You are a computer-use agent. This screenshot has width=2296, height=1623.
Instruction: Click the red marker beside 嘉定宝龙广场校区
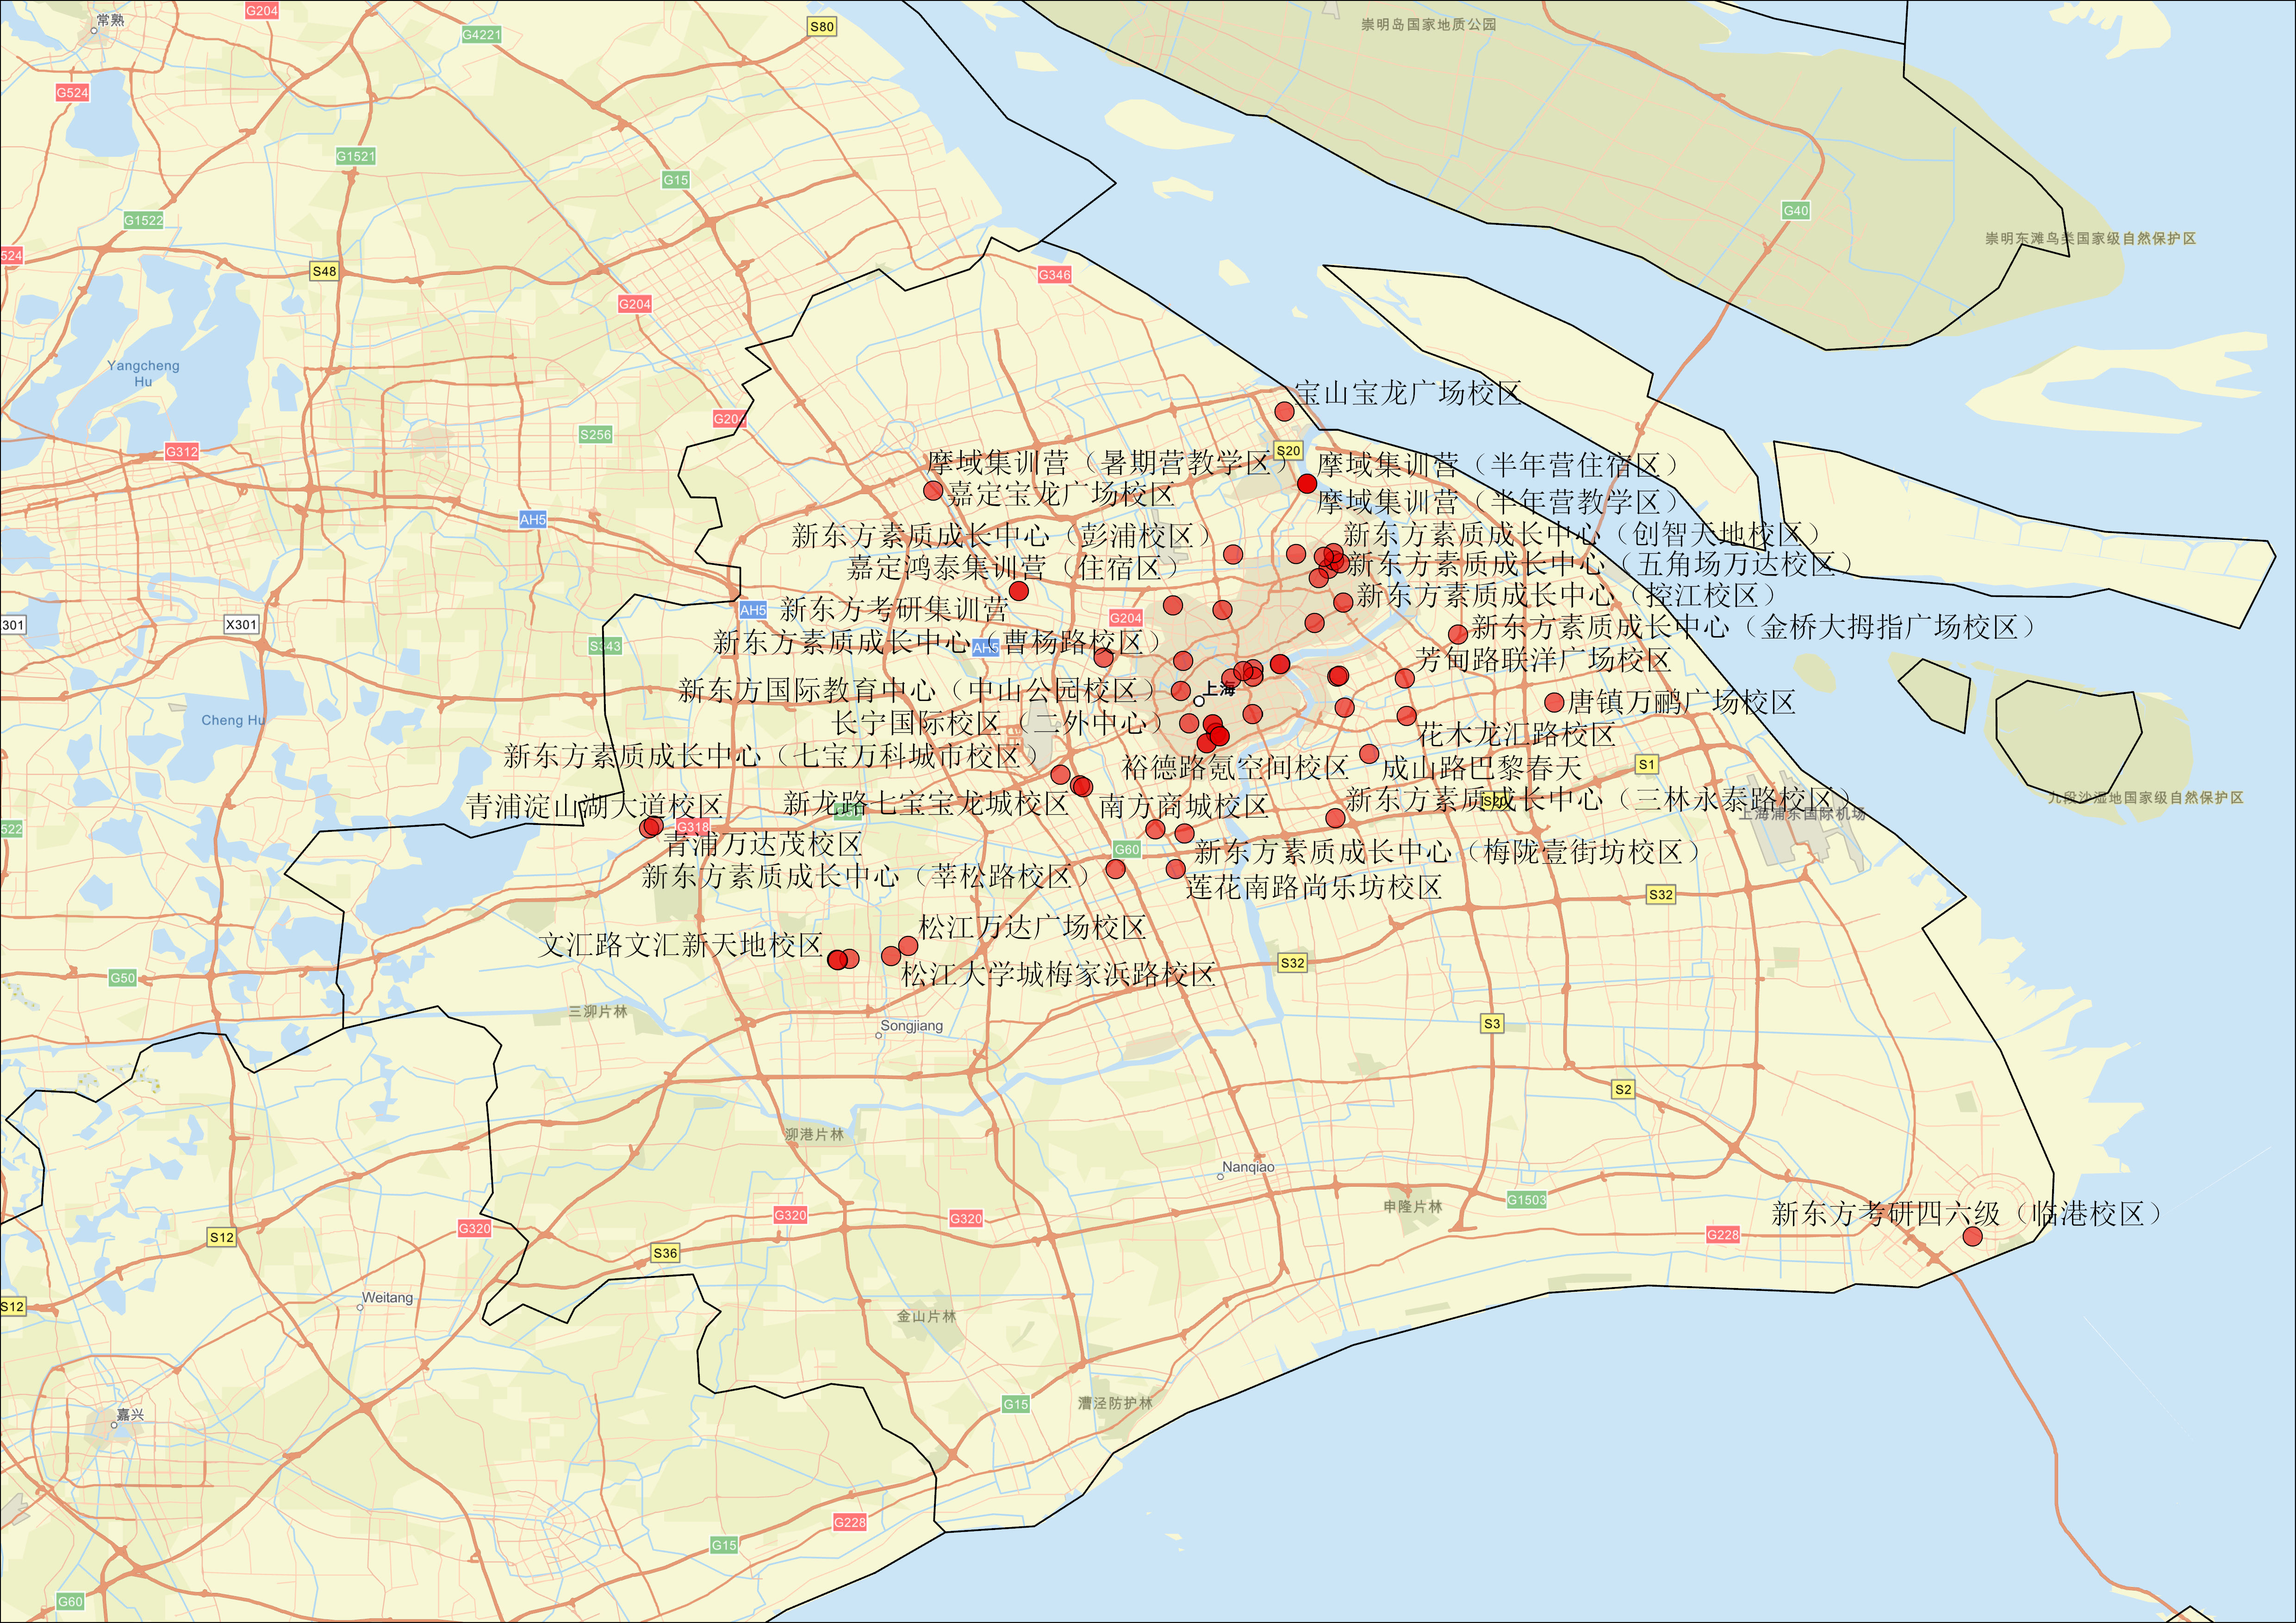(932, 491)
